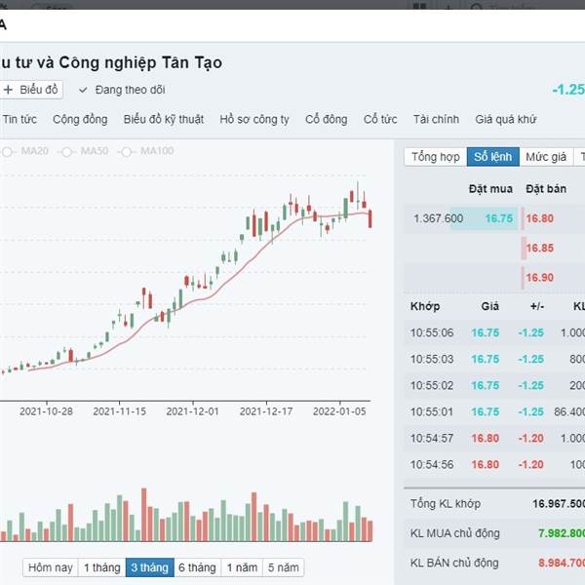
Task: Open the Tài chính tab
Action: pos(436,119)
